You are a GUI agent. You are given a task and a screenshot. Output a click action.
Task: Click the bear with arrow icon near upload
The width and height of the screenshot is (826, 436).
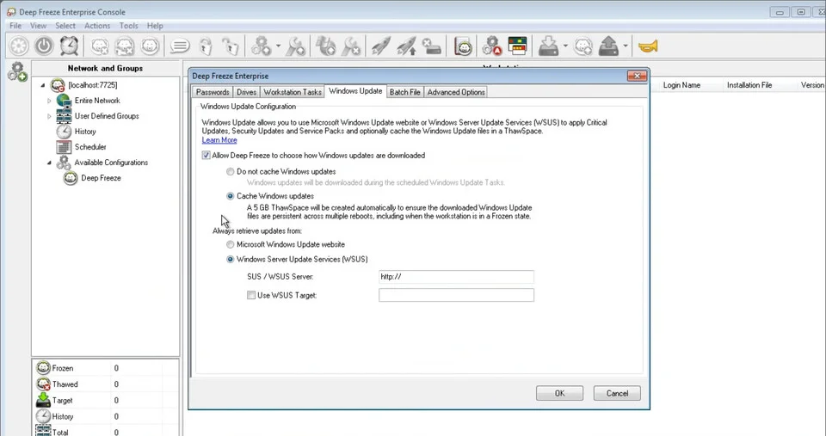(x=583, y=46)
